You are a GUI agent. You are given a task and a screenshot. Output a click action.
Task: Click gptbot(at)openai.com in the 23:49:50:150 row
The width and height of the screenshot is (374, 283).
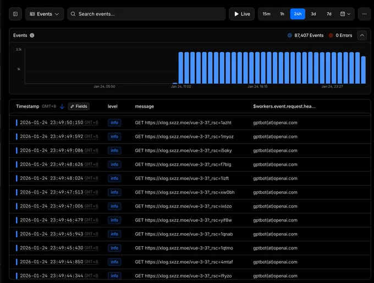[x=275, y=123]
